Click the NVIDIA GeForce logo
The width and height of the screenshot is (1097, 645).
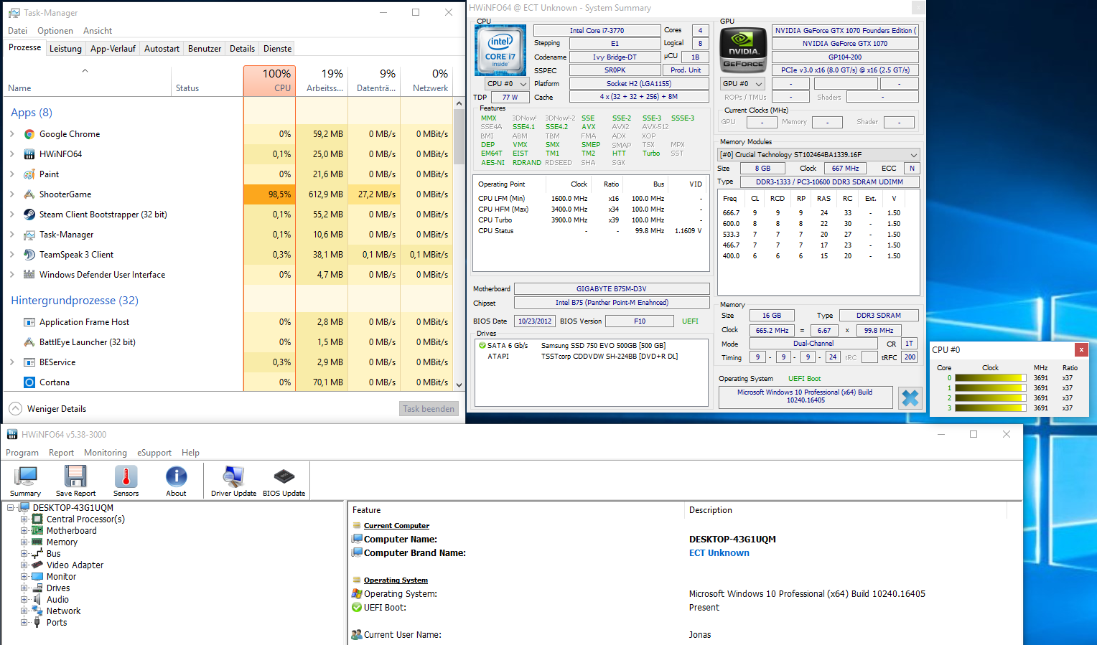[x=743, y=50]
